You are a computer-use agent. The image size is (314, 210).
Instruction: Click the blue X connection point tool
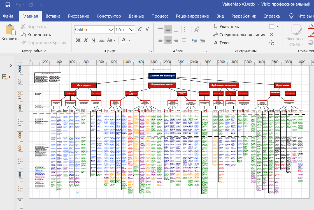(271, 35)
